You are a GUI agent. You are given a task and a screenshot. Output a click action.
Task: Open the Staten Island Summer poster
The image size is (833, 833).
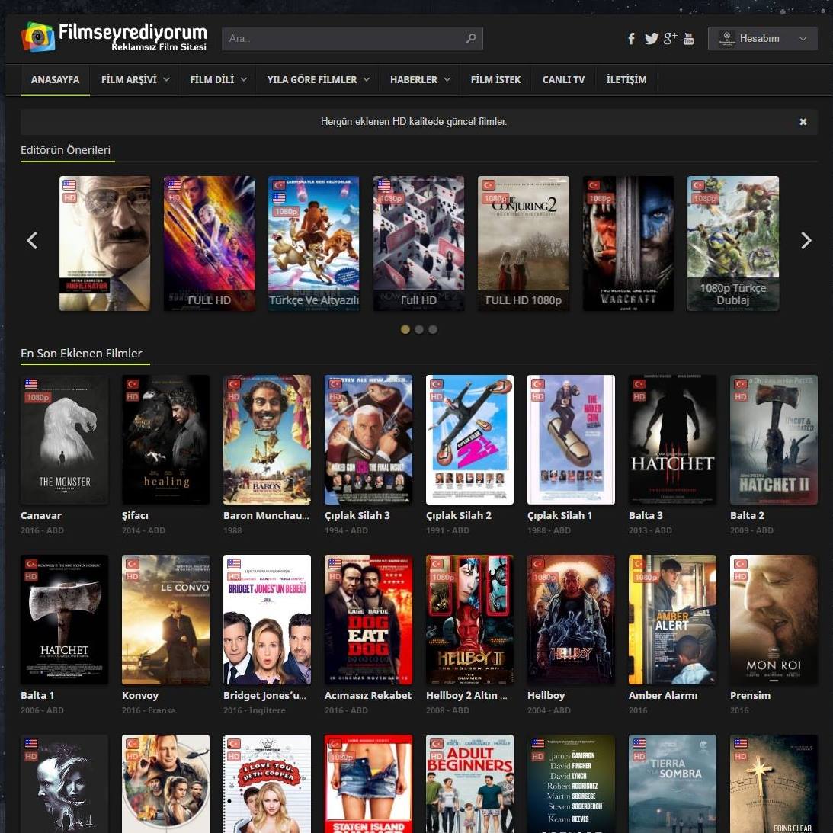(x=368, y=783)
